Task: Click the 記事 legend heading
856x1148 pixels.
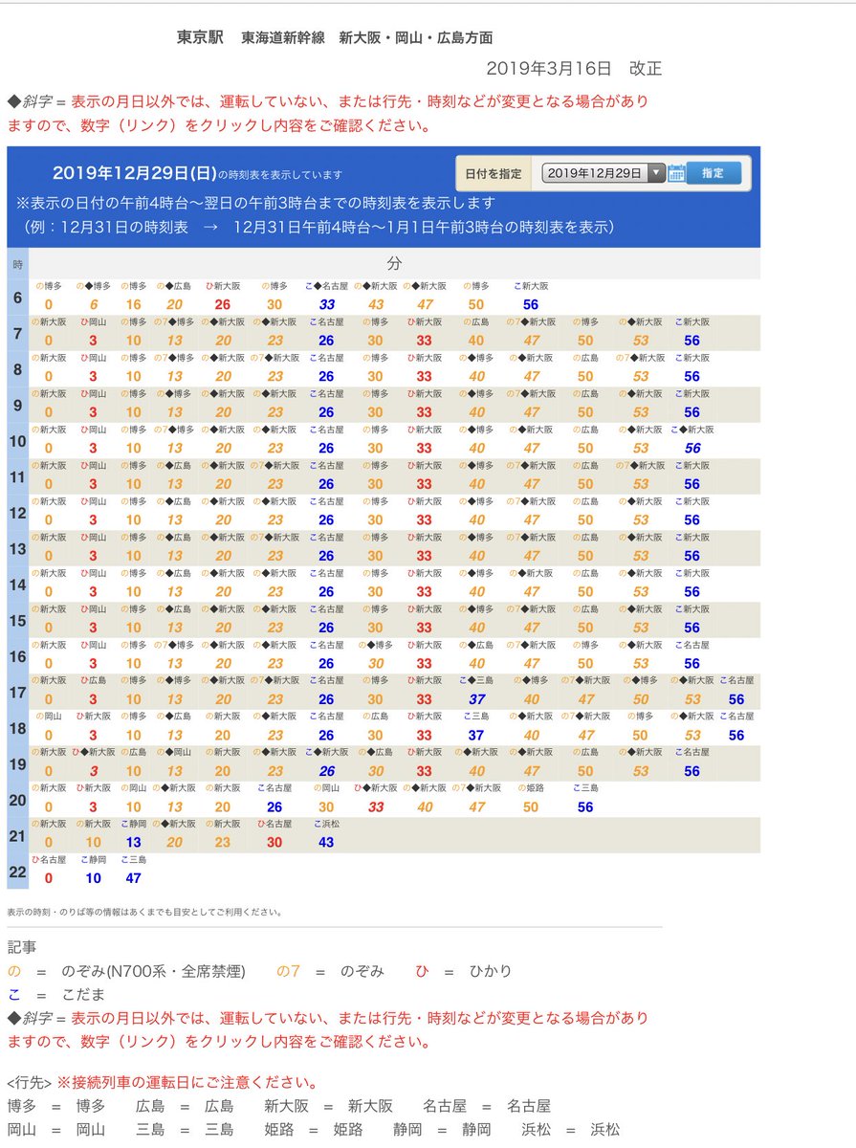Action: tap(22, 946)
